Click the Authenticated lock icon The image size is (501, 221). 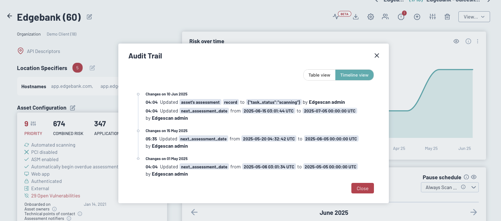pos(26,181)
